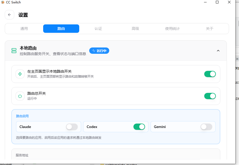Enable routing for Claude

click(x=72, y=127)
